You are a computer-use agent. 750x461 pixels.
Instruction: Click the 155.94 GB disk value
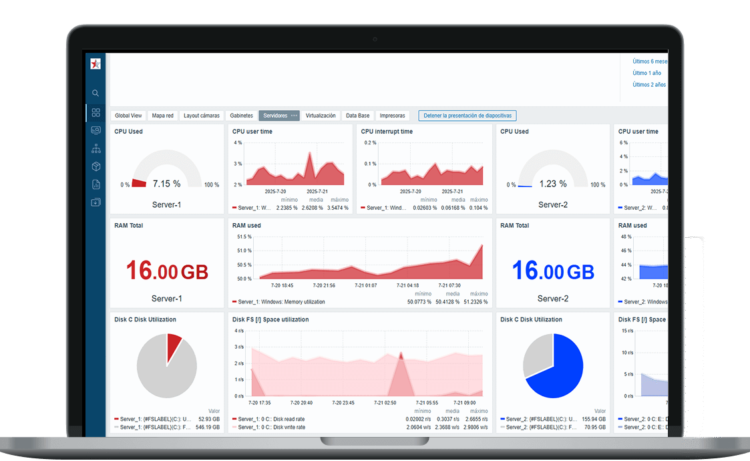pyautogui.click(x=594, y=419)
